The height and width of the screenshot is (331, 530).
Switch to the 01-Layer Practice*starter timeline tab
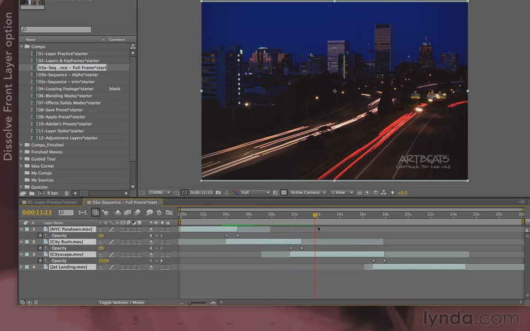[x=52, y=202]
